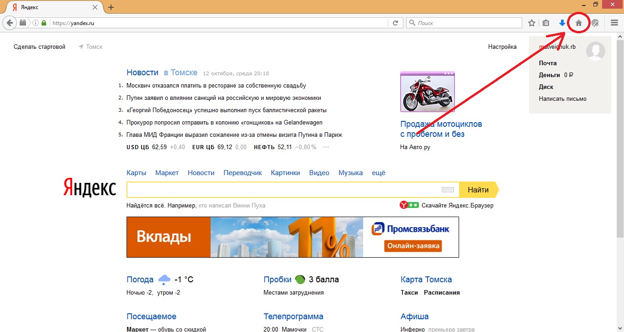Viewport: 624px width, 332px height.
Task: Open the Карта Томска link
Action: (x=426, y=280)
